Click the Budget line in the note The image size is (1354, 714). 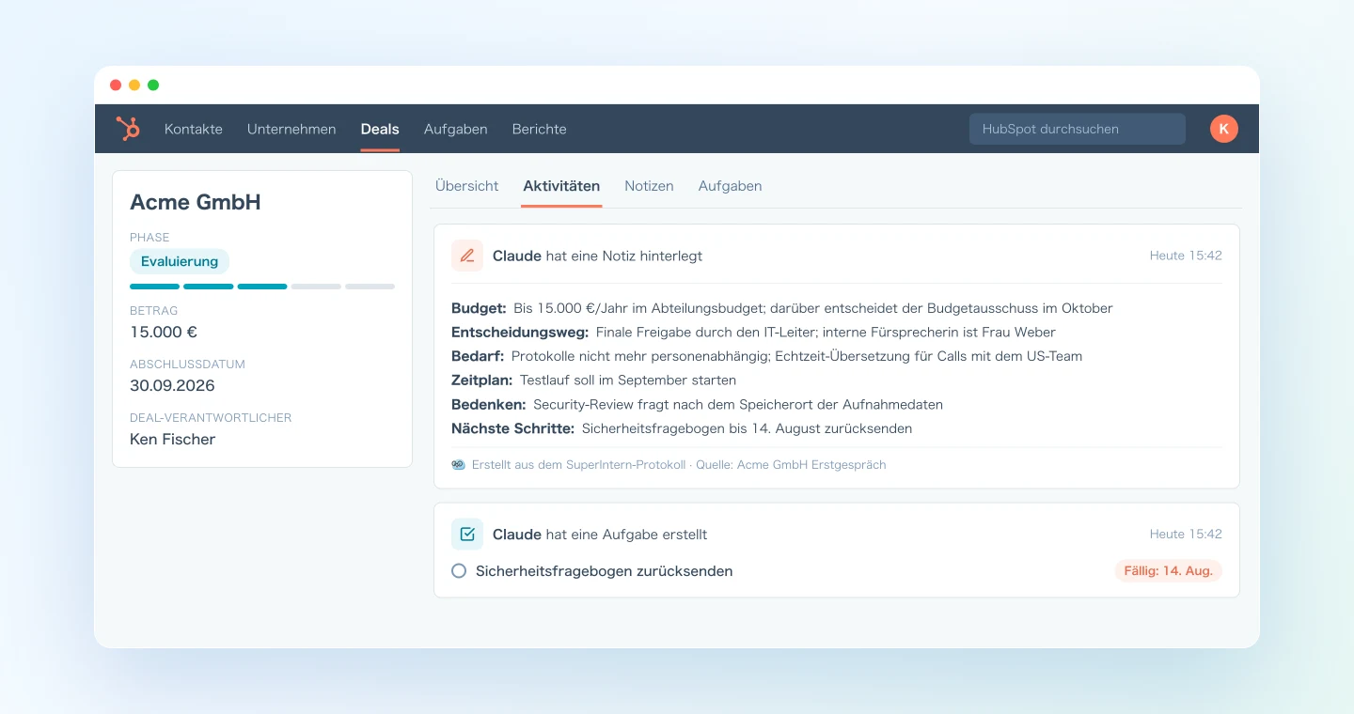[782, 308]
